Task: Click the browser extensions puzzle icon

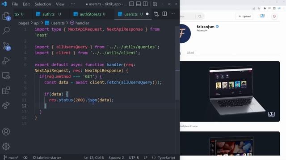Action: pyautogui.click(x=265, y=8)
